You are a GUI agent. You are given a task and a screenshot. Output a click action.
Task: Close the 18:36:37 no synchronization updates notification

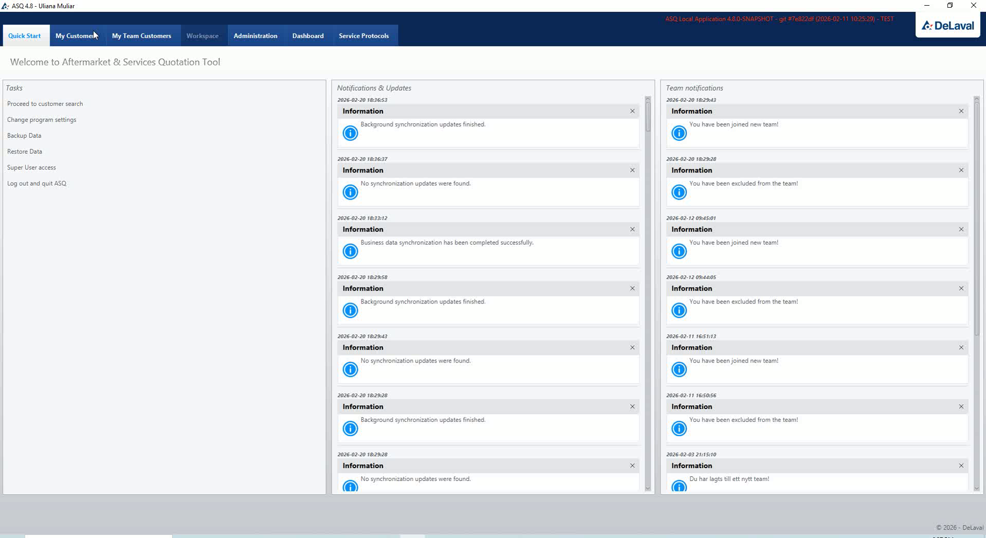pos(632,170)
